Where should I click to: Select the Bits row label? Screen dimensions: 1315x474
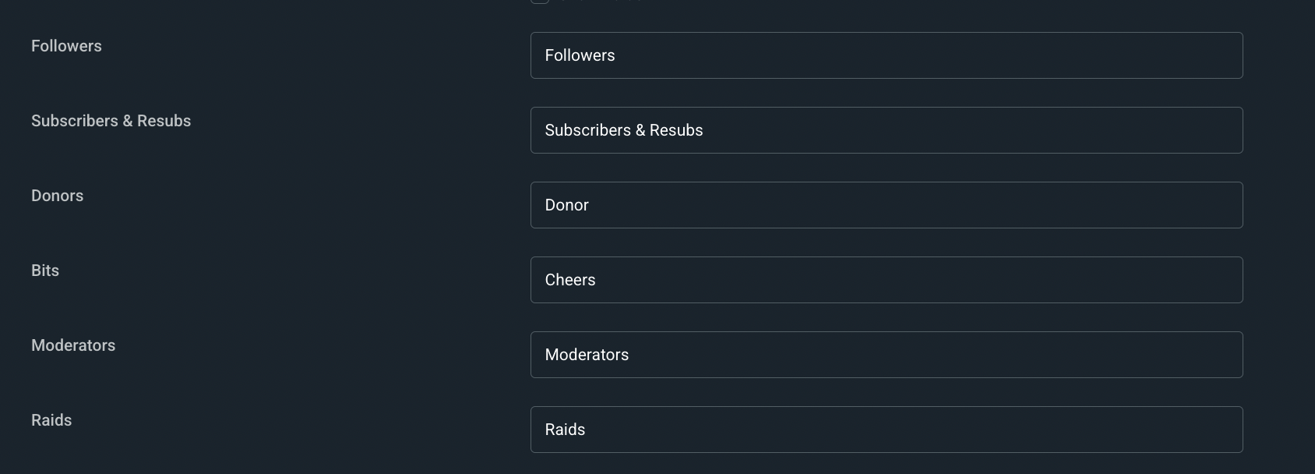pyautogui.click(x=44, y=271)
